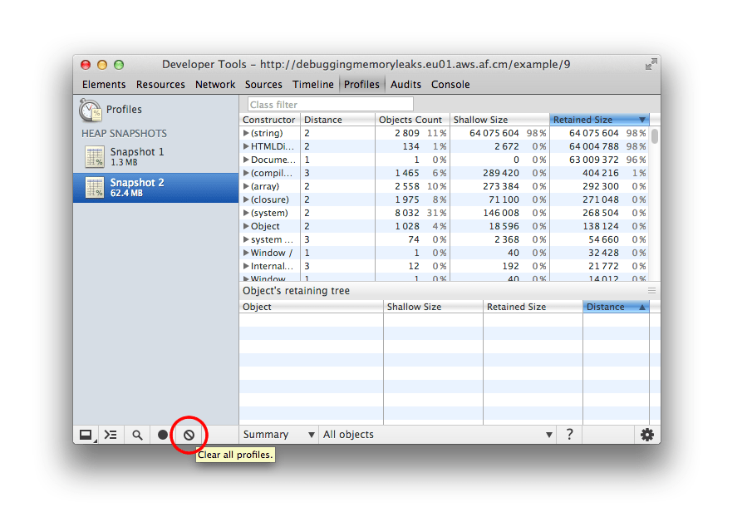Sort by the Shallow Size column header
This screenshot has width=752, height=517.
482,120
